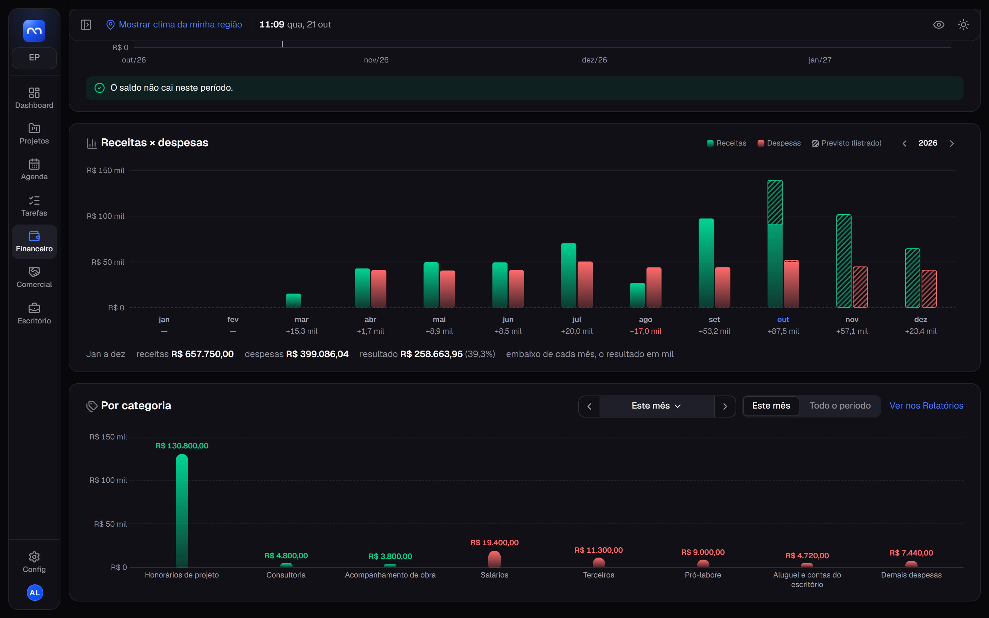The image size is (989, 618).
Task: Click the ago −17,0 mil result
Action: pos(645,331)
